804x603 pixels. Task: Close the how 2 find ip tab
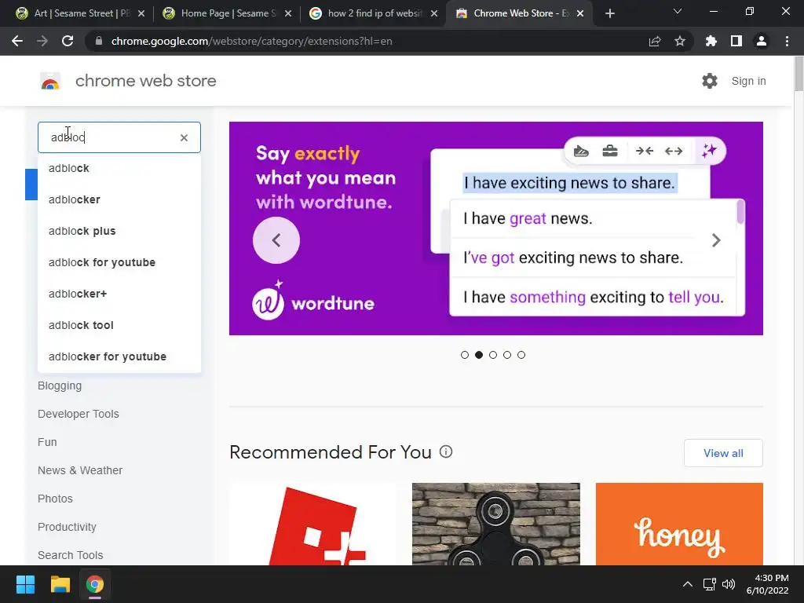coord(434,13)
